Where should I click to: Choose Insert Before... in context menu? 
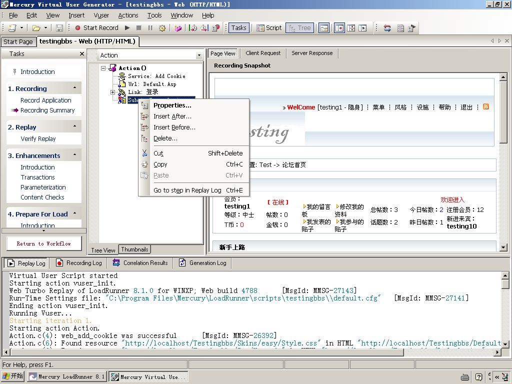pyautogui.click(x=194, y=127)
